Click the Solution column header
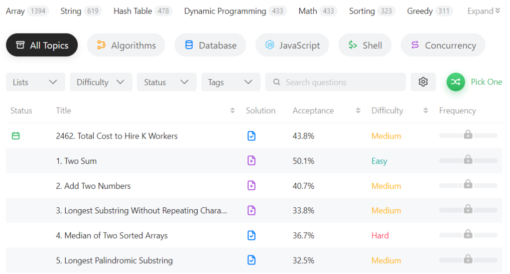This screenshot has width=510, height=274. coord(260,111)
